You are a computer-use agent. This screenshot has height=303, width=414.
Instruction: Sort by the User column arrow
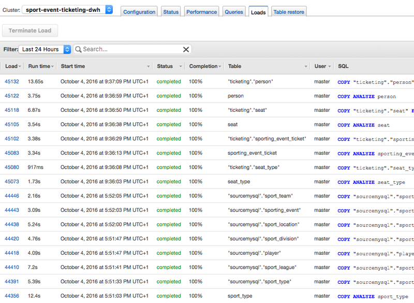tap(331, 66)
